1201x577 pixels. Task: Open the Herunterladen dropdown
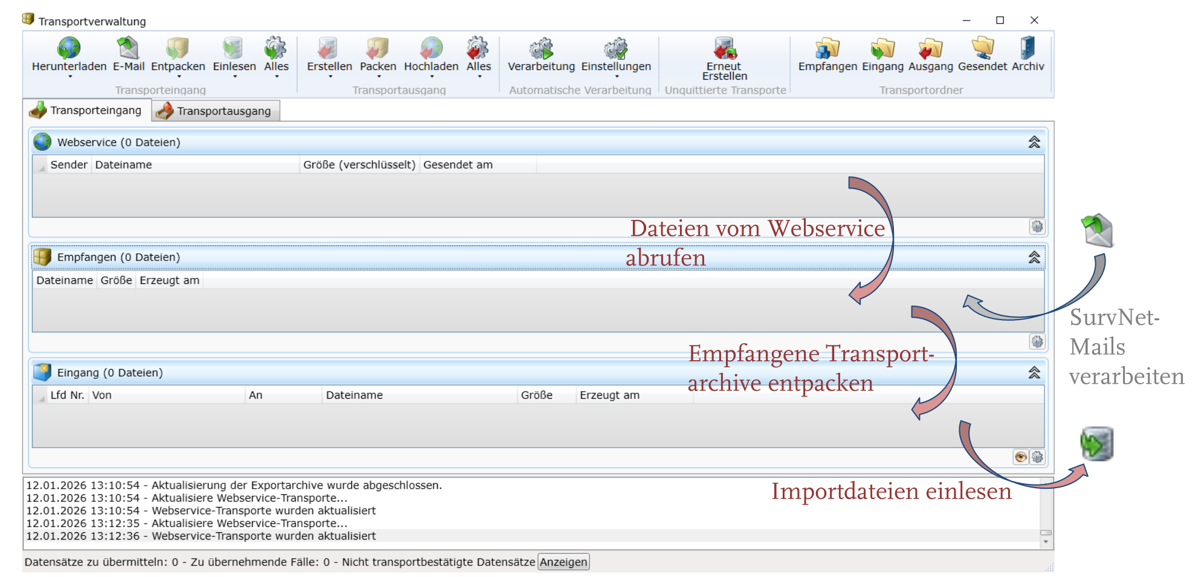[x=70, y=77]
